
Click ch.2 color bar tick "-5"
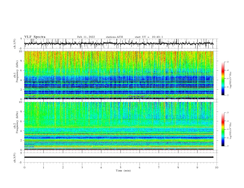point(227,129)
